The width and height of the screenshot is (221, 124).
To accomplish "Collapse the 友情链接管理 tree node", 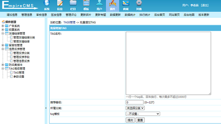I will click(x=3, y=34).
